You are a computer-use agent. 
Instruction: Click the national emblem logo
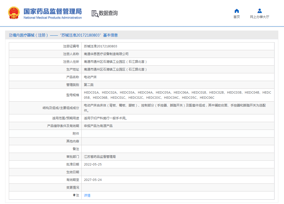point(14,13)
